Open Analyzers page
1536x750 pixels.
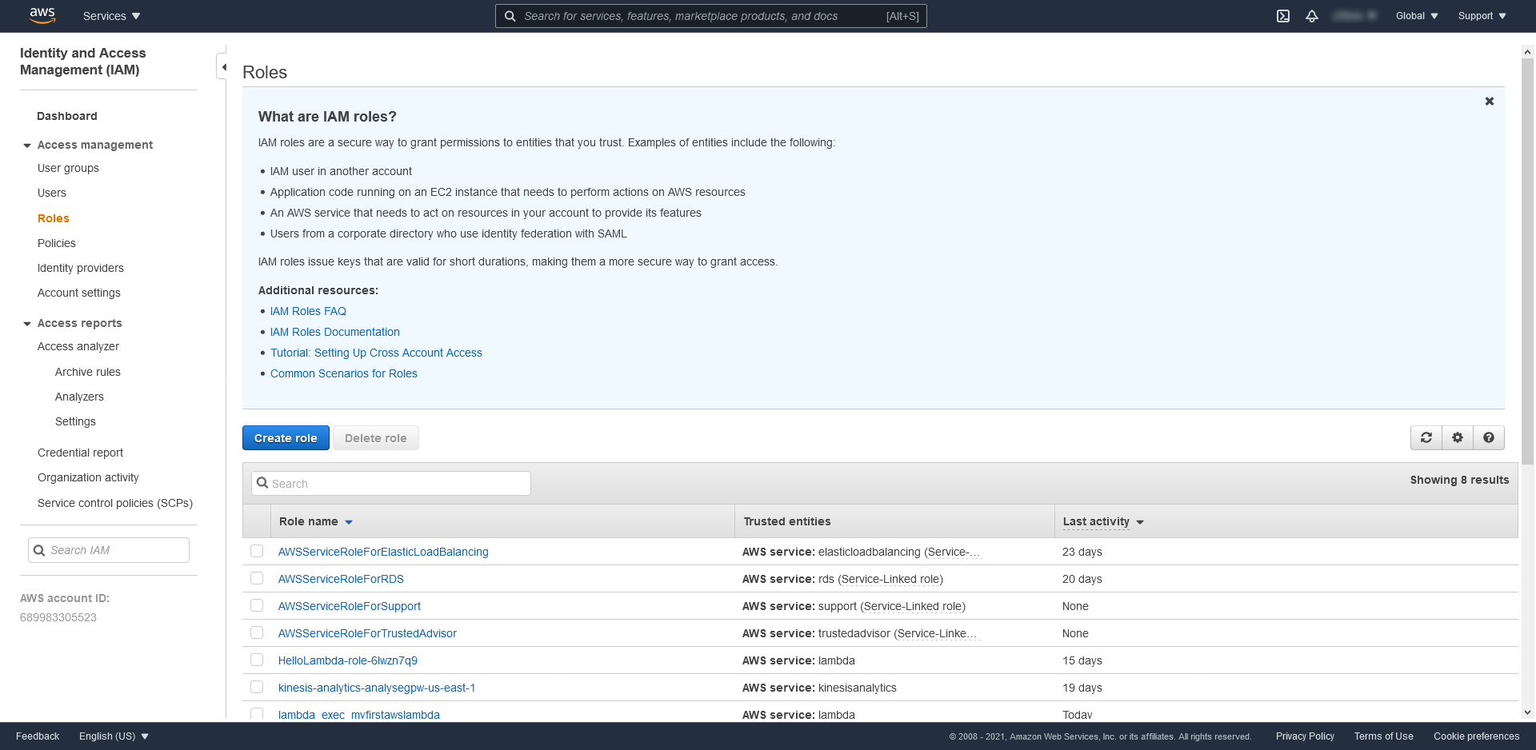[x=79, y=397]
